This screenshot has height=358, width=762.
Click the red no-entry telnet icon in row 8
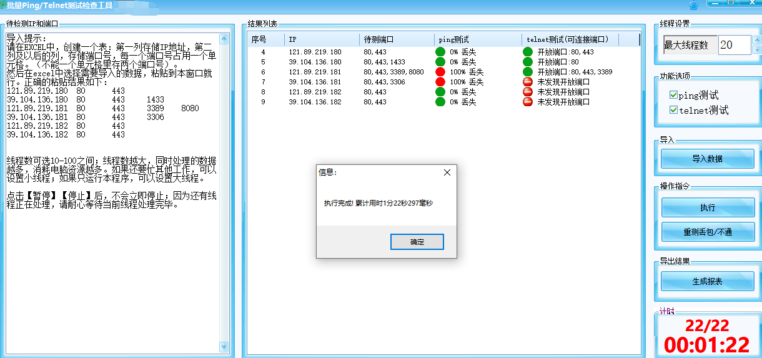528,92
